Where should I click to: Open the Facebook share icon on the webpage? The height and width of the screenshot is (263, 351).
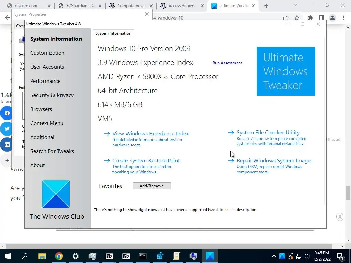[x=6, y=113]
